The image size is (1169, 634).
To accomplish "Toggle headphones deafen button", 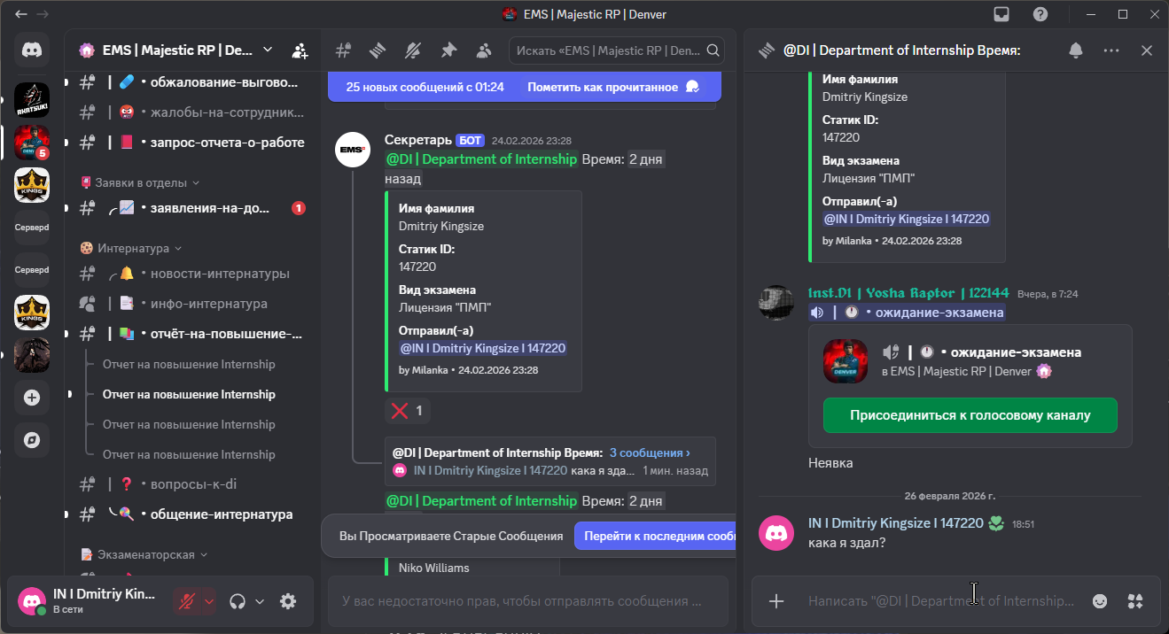I will (x=237, y=601).
